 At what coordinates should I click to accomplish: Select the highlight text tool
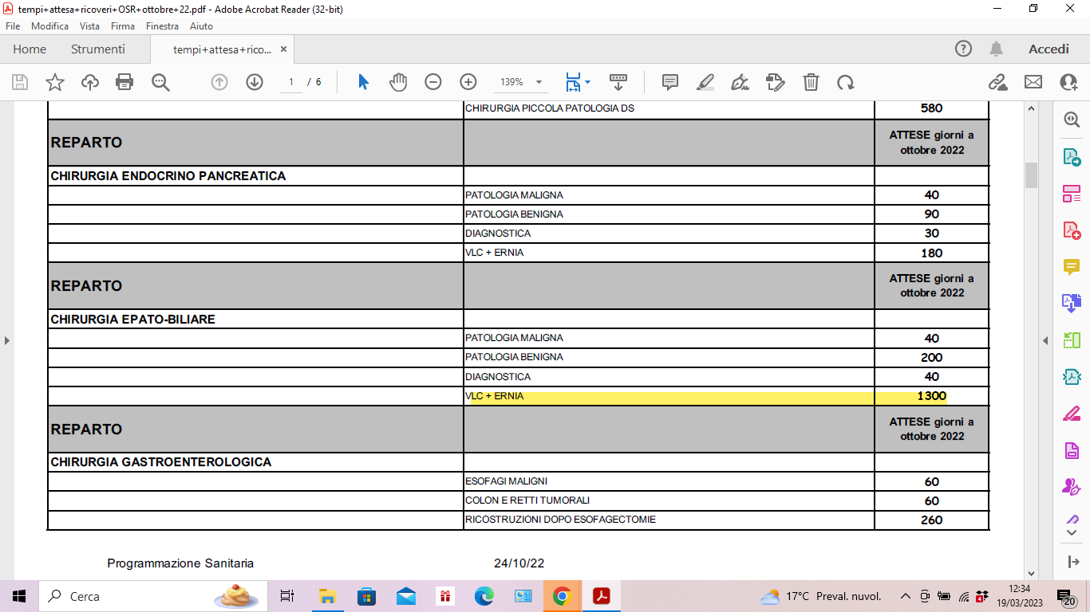(x=705, y=82)
